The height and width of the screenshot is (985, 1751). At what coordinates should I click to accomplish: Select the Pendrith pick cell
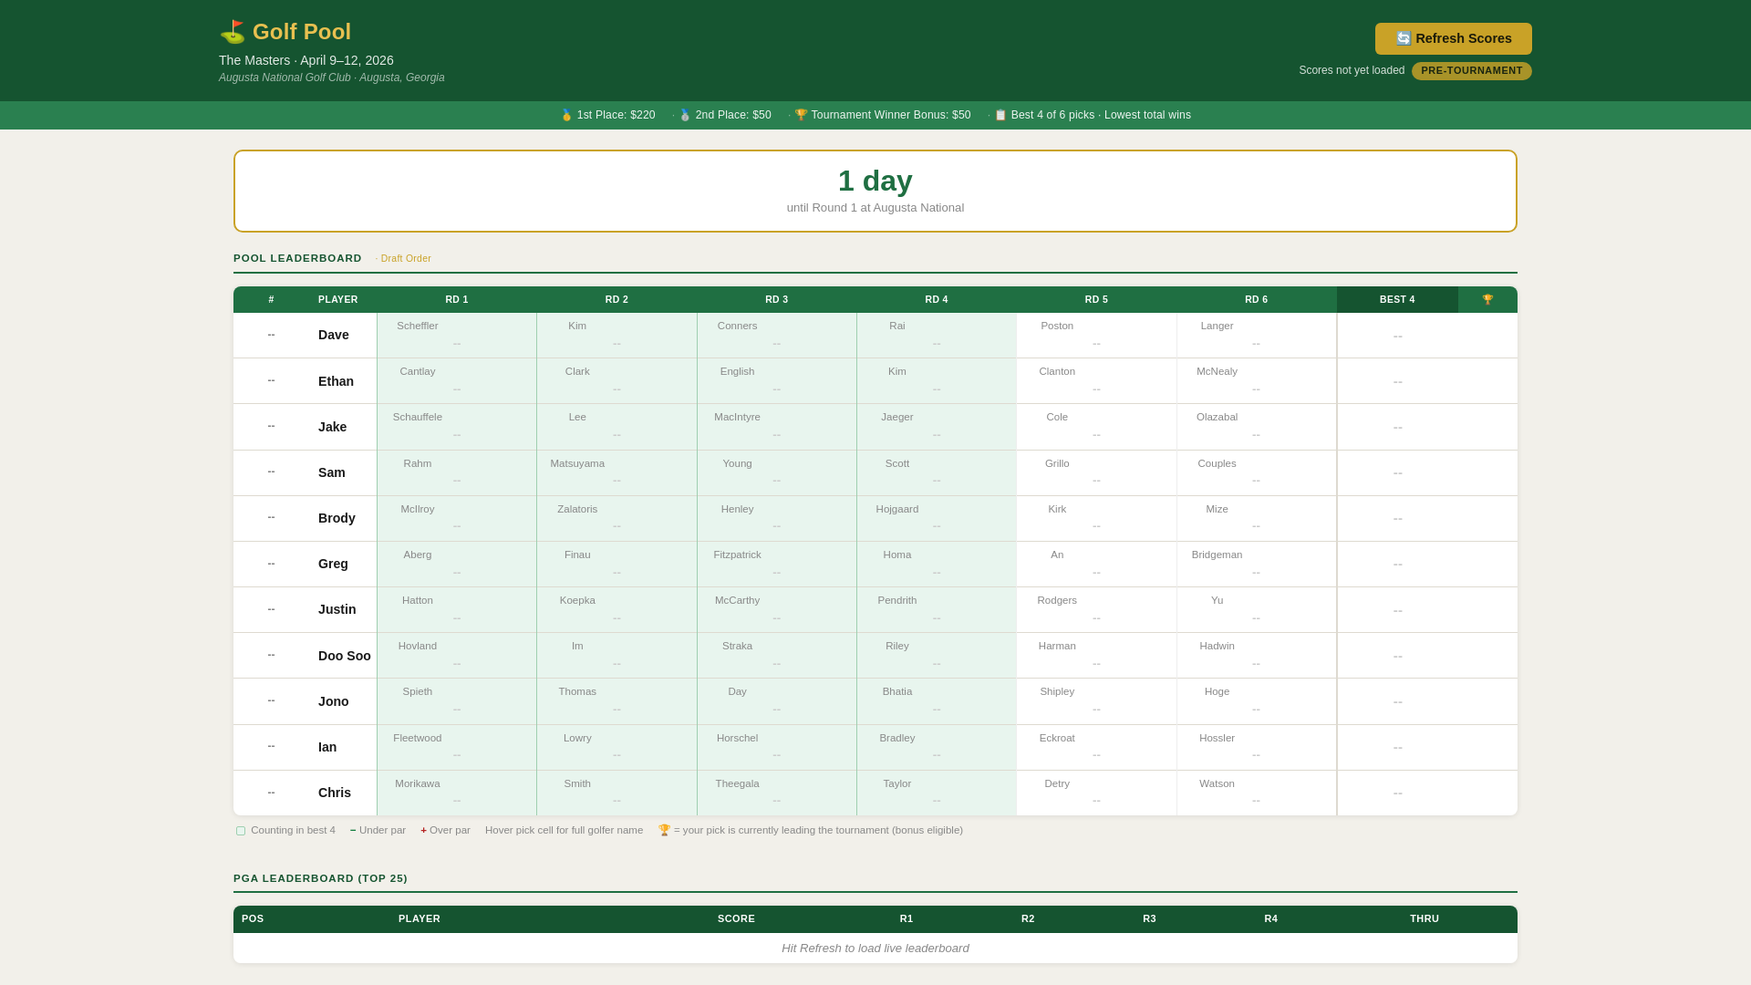coord(937,610)
